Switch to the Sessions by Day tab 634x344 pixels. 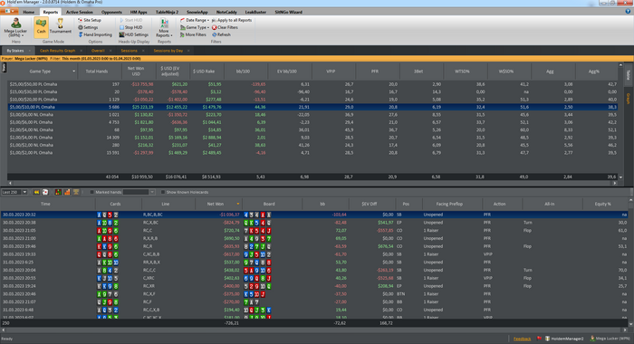click(168, 51)
